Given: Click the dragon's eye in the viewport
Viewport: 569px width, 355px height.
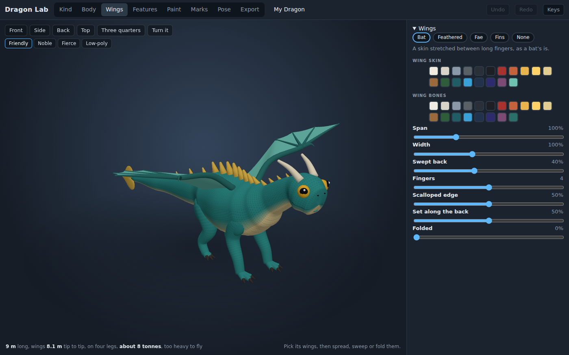Looking at the screenshot, I should tap(303, 191).
